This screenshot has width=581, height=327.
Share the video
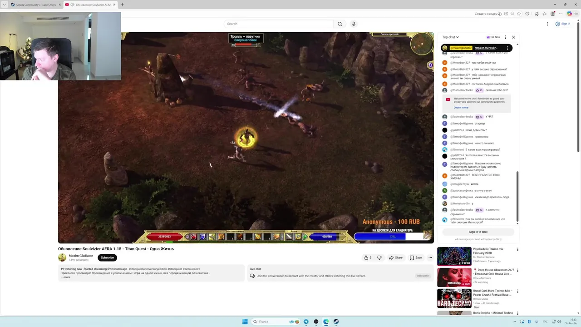(395, 258)
